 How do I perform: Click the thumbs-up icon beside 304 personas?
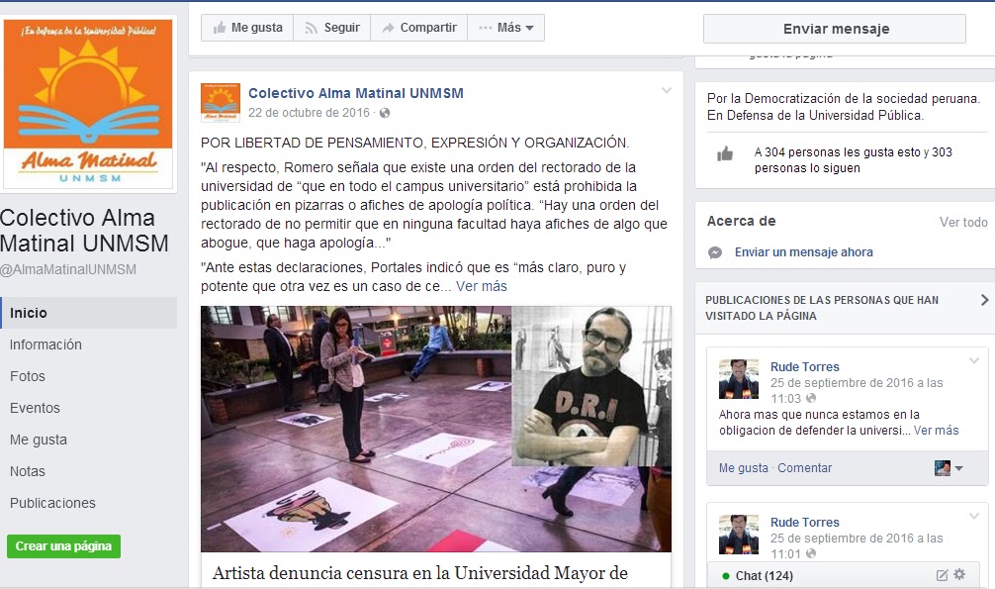pyautogui.click(x=725, y=153)
